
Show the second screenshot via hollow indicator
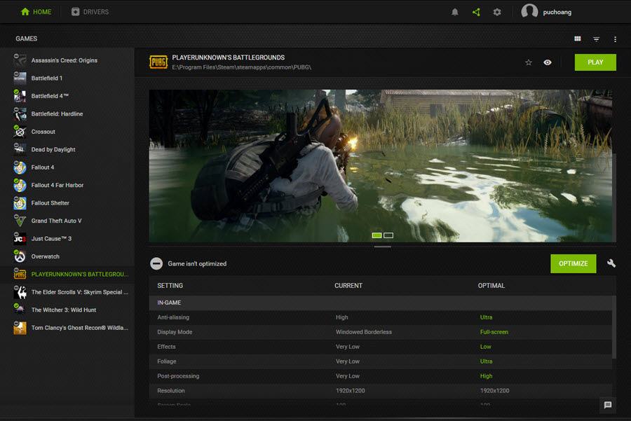(x=388, y=235)
